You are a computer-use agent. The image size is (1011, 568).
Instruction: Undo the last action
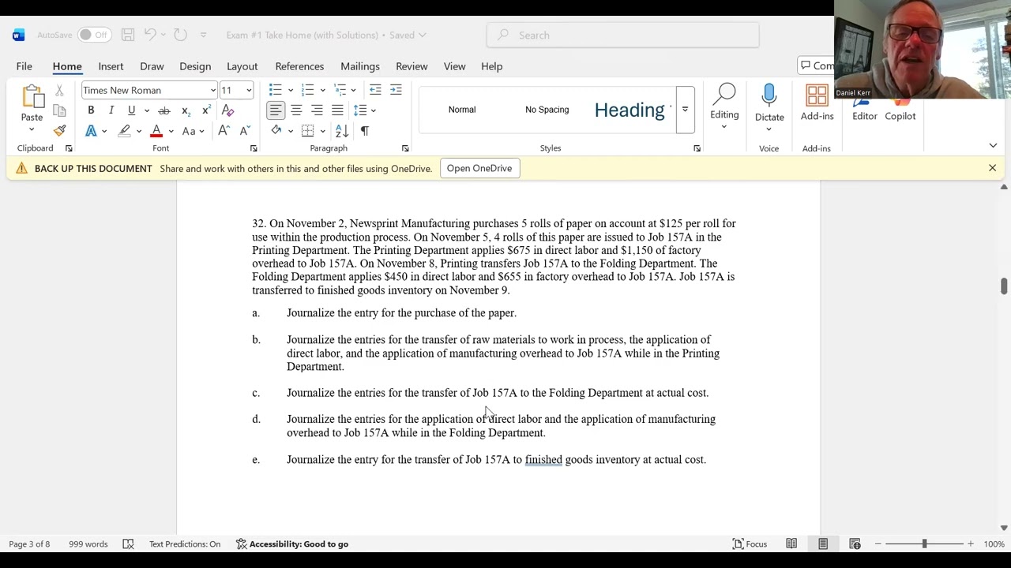(x=150, y=35)
